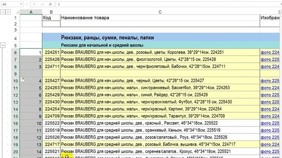
Task: Click column A cell with number 1
Action: pyautogui.click(x=31, y=52)
